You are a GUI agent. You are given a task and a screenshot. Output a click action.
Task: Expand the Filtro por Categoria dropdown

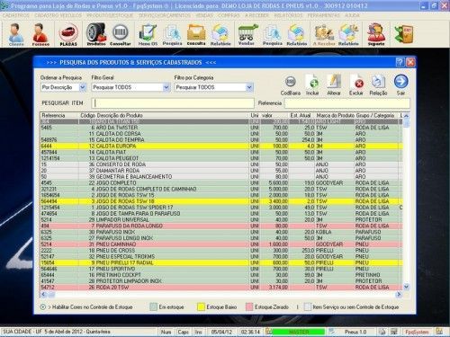(249, 87)
